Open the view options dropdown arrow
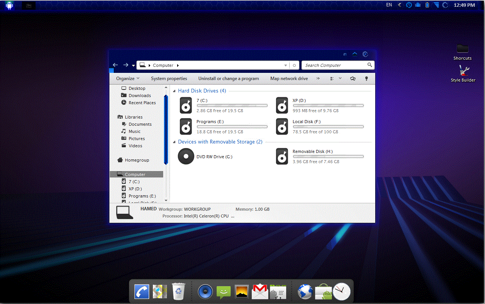Image resolution: width=485 pixels, height=304 pixels. point(340,79)
